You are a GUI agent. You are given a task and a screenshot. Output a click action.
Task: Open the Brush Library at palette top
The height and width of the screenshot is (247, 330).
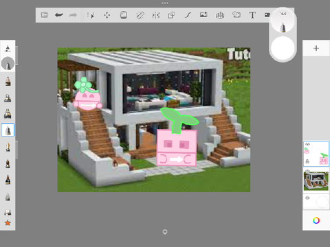pos(8,48)
